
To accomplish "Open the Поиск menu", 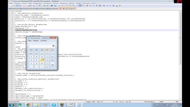I will pos(24,3).
